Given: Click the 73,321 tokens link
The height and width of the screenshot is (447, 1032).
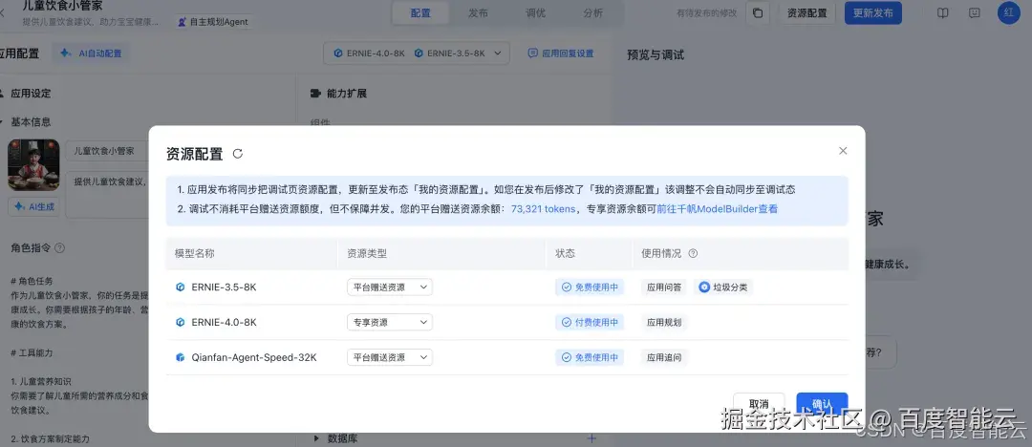Looking at the screenshot, I should [543, 208].
